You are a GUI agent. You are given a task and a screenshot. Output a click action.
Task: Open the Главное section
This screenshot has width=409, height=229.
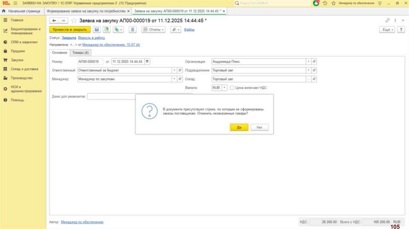point(17,20)
